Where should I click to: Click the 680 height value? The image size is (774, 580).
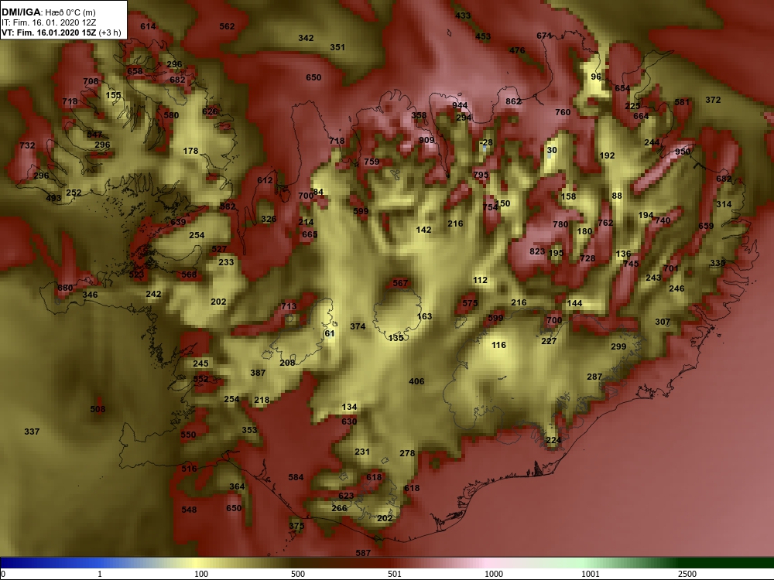pyautogui.click(x=65, y=288)
